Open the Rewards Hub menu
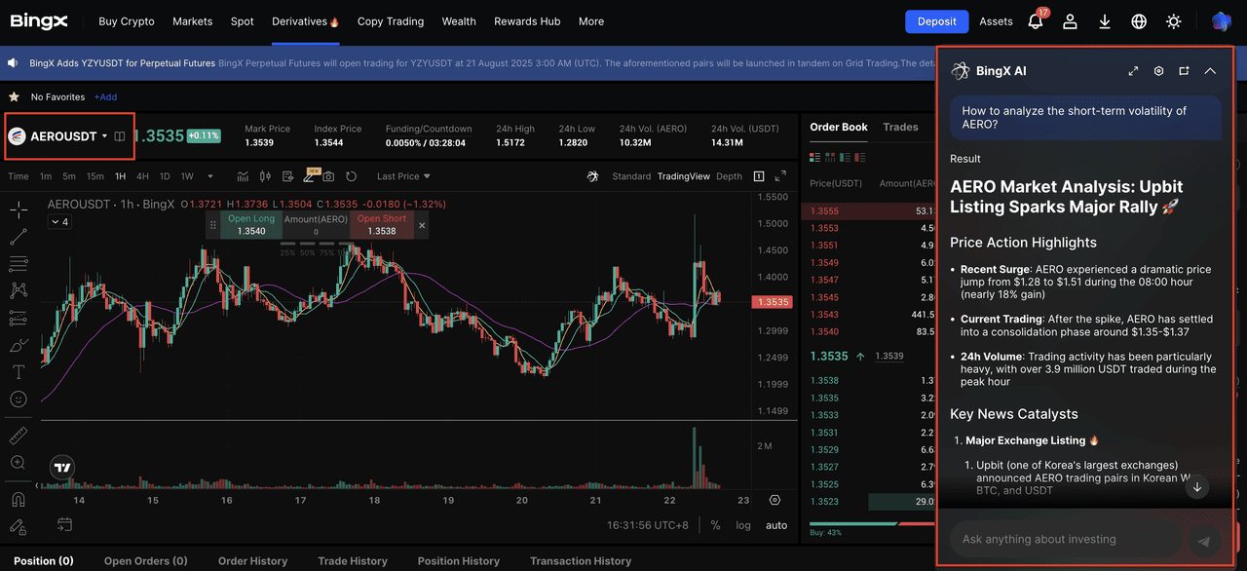This screenshot has width=1247, height=571. click(527, 21)
